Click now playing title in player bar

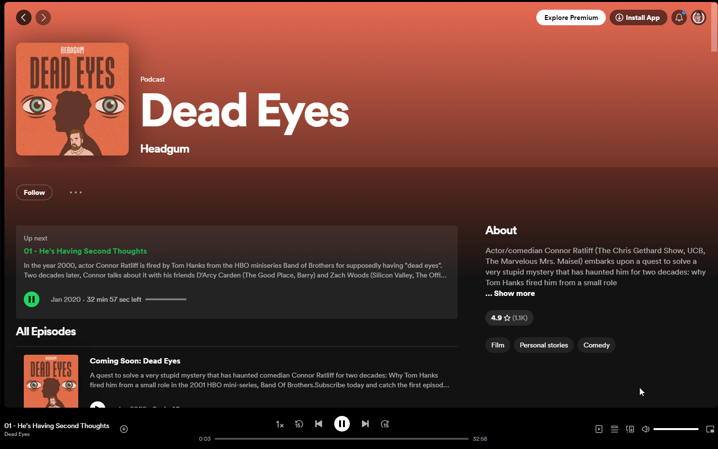pos(57,426)
